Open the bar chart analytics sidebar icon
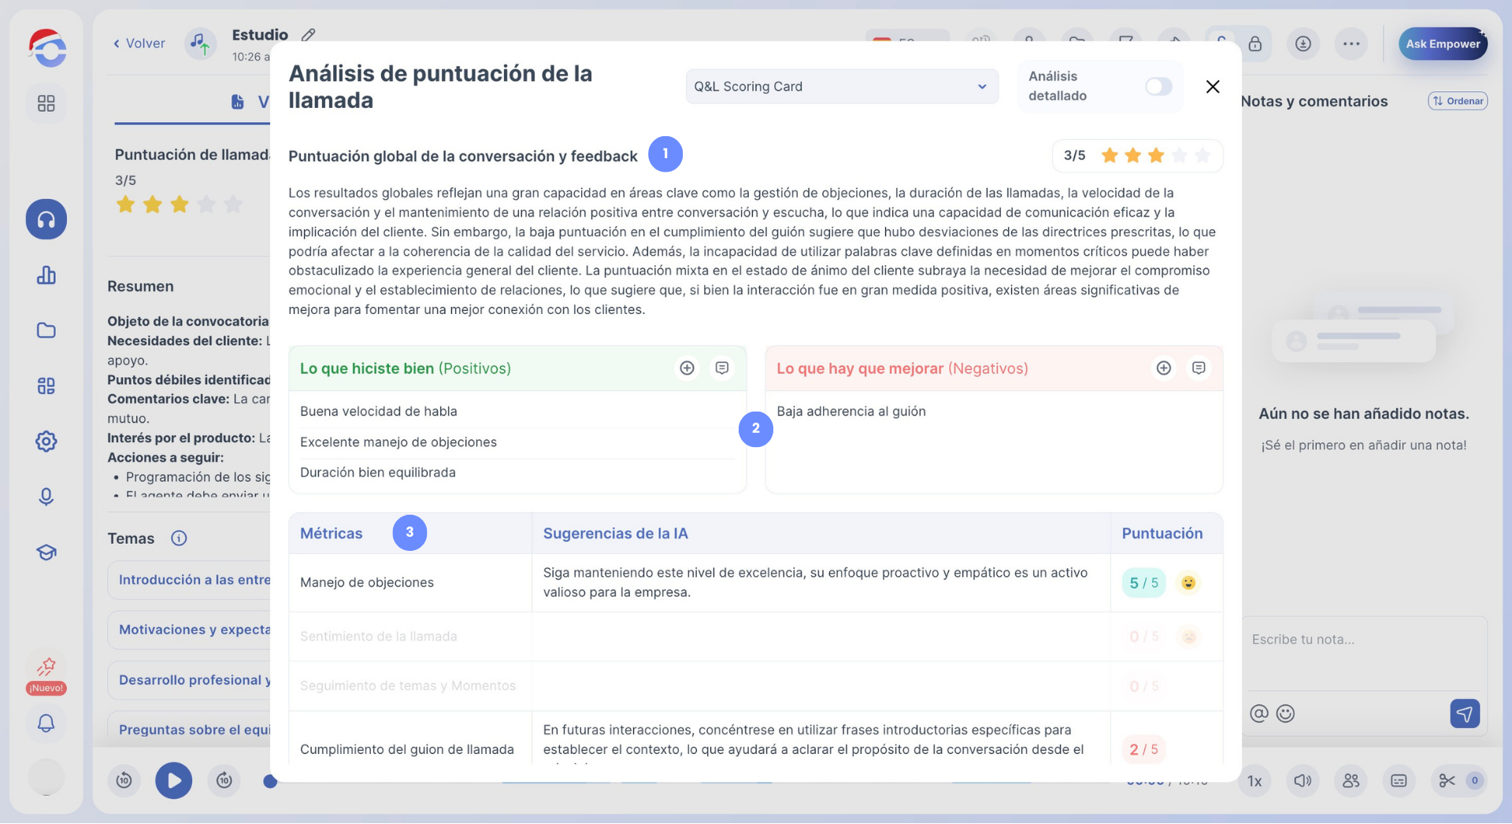Viewport: 1512px width, 824px height. [46, 275]
